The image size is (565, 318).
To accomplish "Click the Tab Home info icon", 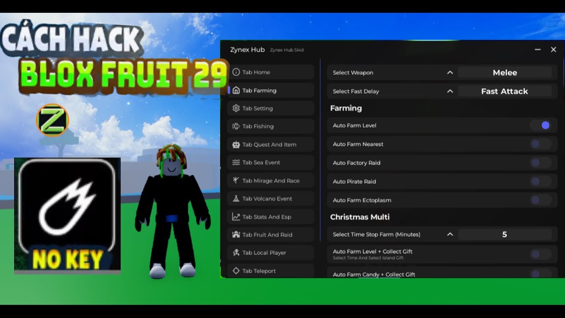I will coord(236,72).
